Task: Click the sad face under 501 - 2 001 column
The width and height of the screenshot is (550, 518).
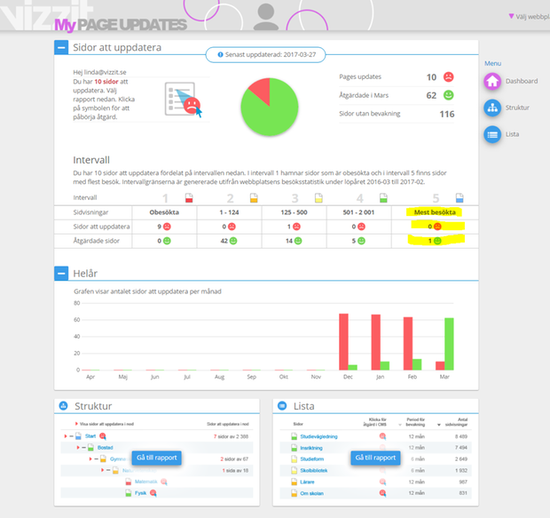Action: (x=361, y=227)
